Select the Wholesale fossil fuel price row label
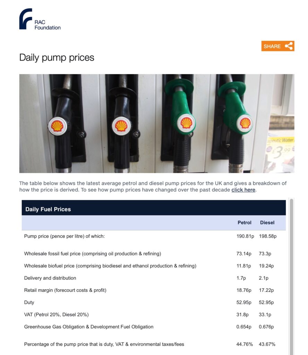This screenshot has width=308, height=355. click(92, 254)
